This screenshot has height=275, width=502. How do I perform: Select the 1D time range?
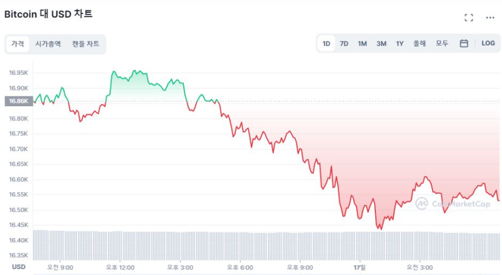pos(326,43)
